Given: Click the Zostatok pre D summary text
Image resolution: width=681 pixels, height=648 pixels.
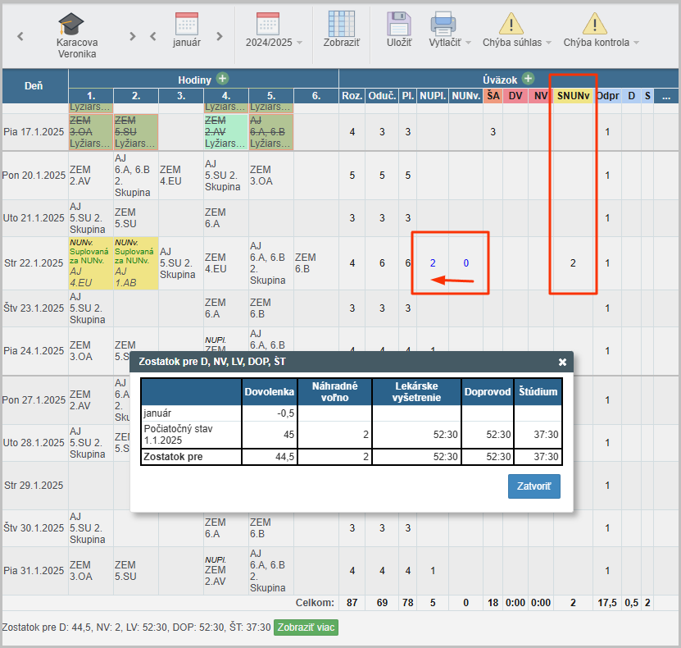Looking at the screenshot, I should point(136,627).
